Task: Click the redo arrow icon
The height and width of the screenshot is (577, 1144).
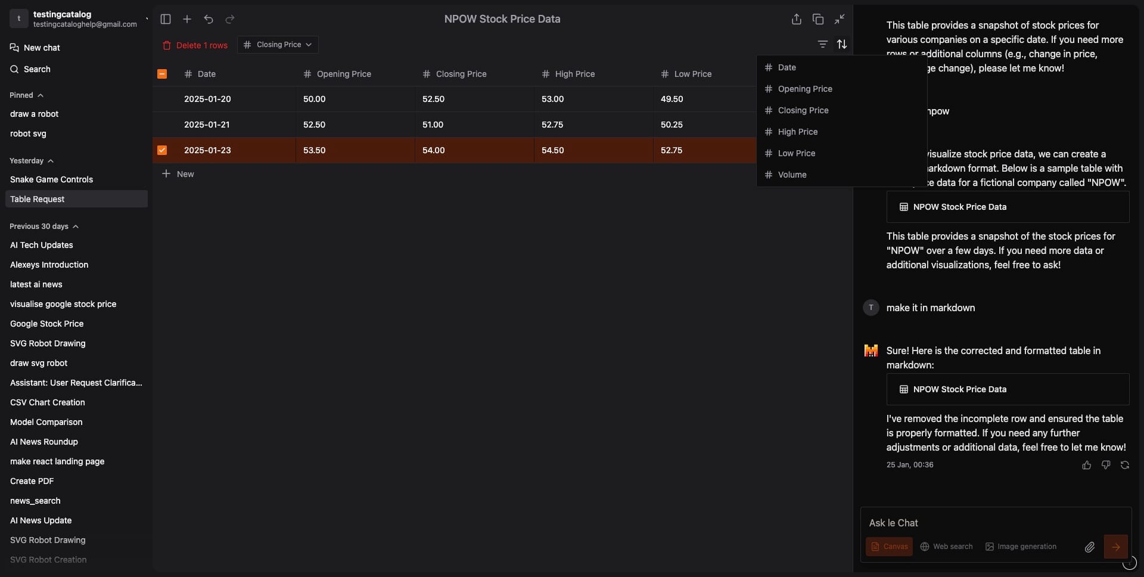Action: coord(230,19)
